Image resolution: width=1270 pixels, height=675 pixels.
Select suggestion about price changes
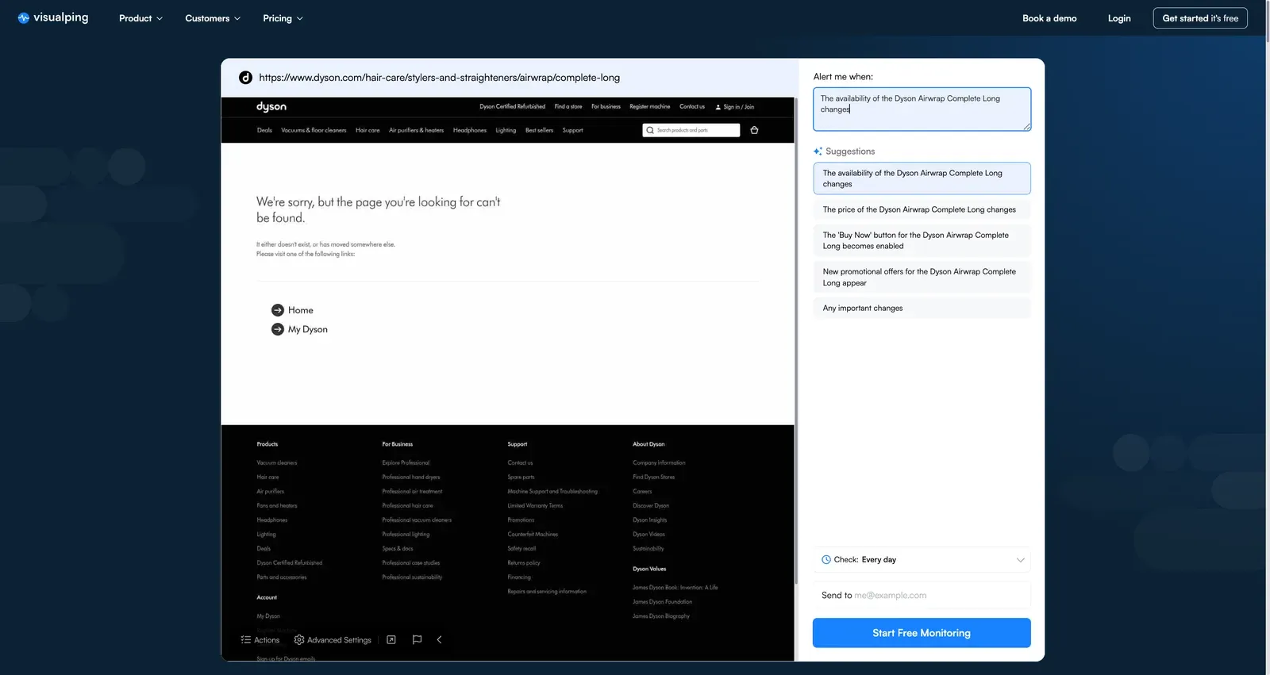(x=922, y=209)
